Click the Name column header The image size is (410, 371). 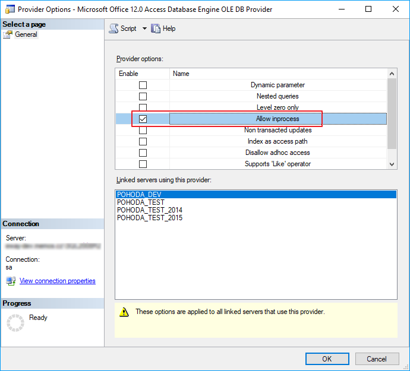[278, 74]
